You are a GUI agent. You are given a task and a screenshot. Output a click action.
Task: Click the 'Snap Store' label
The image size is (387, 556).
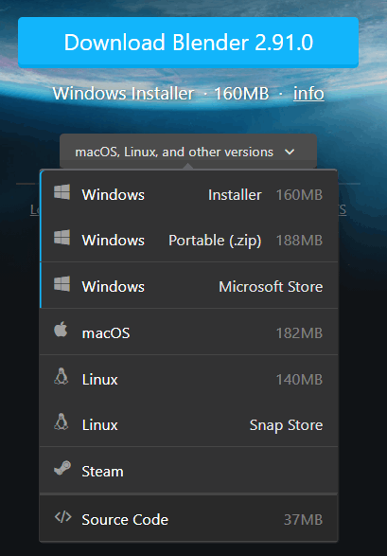click(286, 425)
